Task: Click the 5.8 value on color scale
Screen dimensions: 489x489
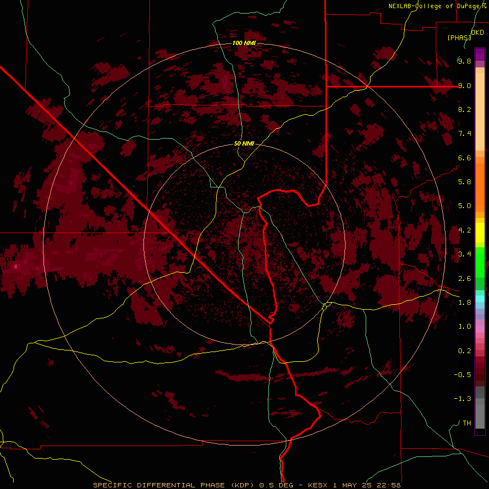Action: coord(465,181)
